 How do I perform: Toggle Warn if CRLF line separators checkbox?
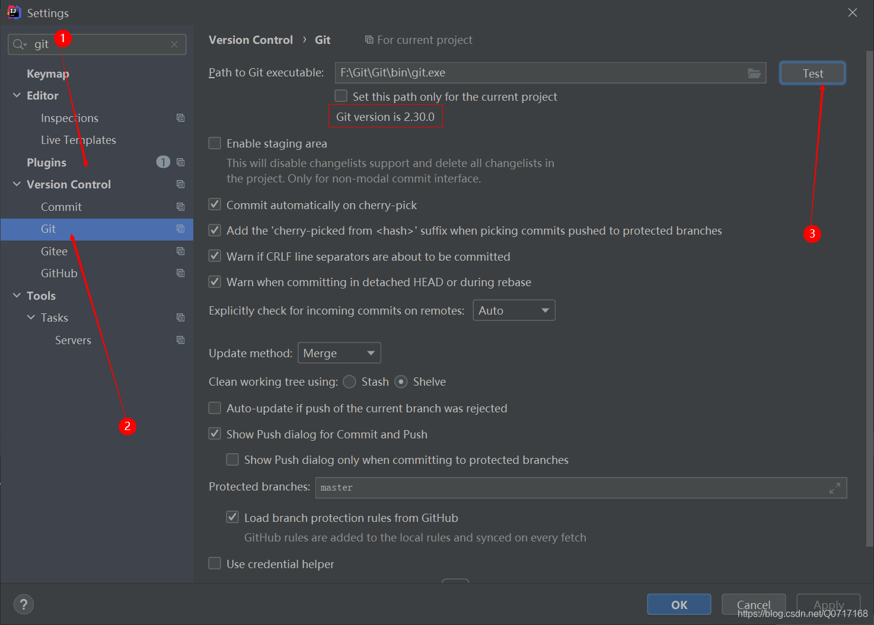click(x=215, y=256)
